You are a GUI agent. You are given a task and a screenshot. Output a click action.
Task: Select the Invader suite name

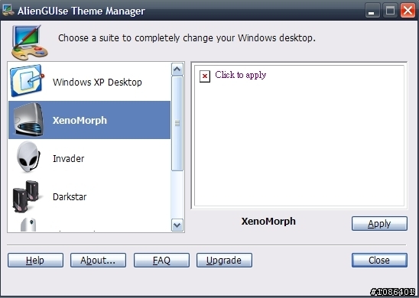[x=68, y=159]
